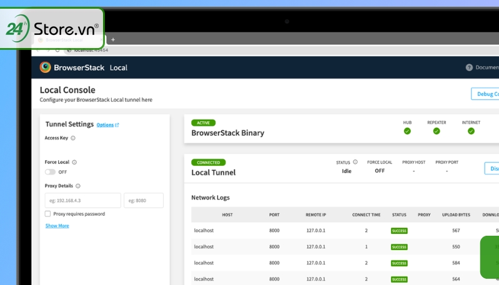Screen dimensions: 499x285
Task: Click the Repeater green checkmark icon
Action: click(x=437, y=131)
